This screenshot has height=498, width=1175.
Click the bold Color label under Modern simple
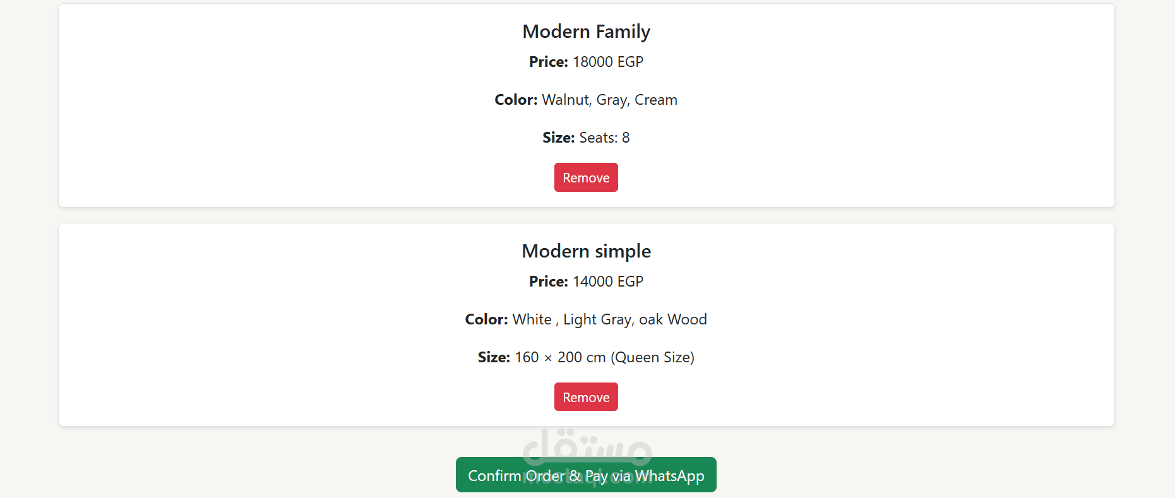(486, 319)
